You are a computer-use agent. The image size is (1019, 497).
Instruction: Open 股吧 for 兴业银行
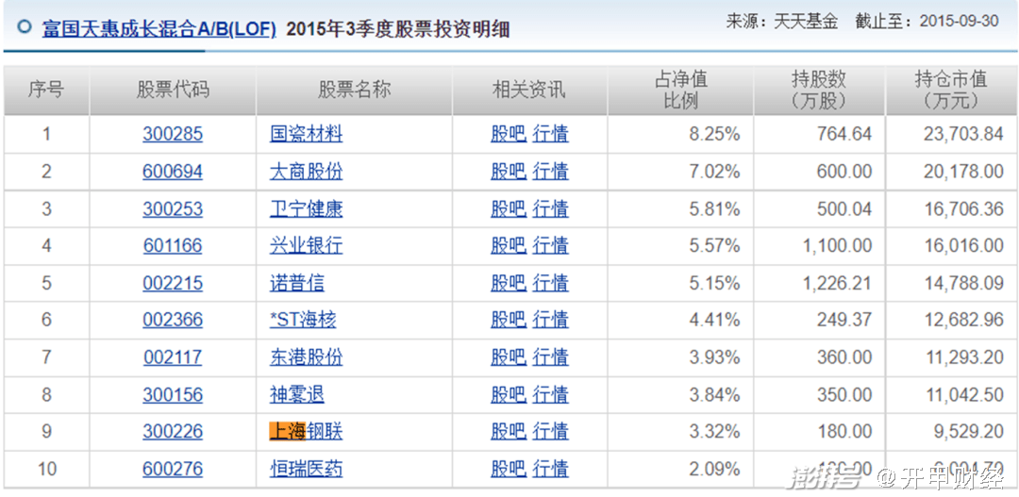pos(509,245)
